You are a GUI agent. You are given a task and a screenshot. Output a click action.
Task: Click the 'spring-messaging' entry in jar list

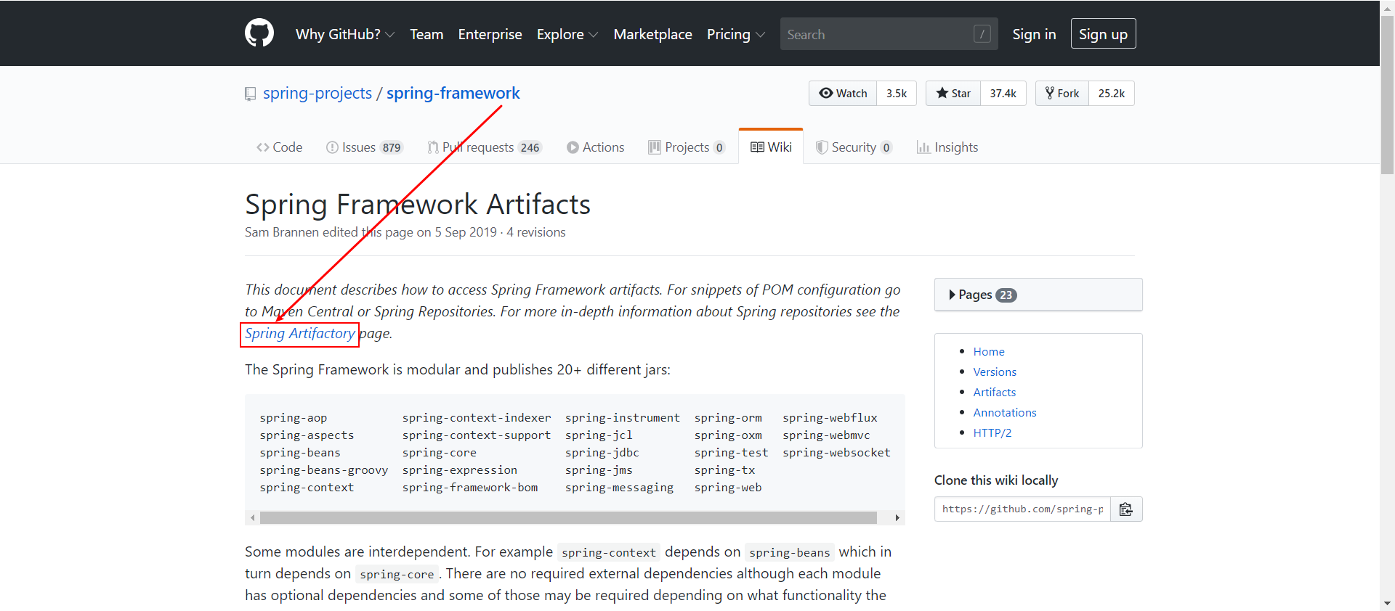[x=620, y=488]
